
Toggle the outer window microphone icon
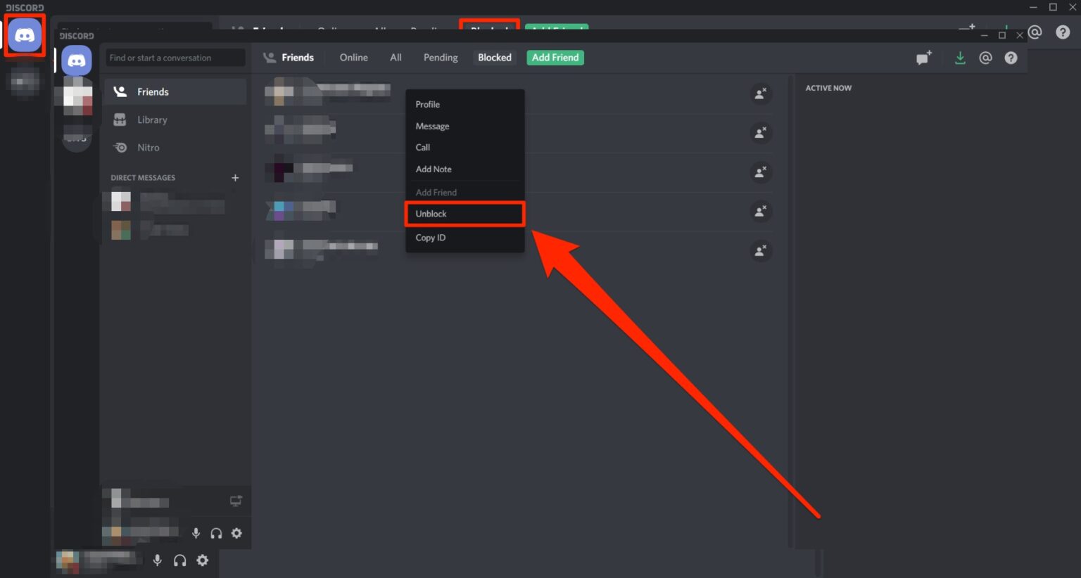[x=158, y=560]
